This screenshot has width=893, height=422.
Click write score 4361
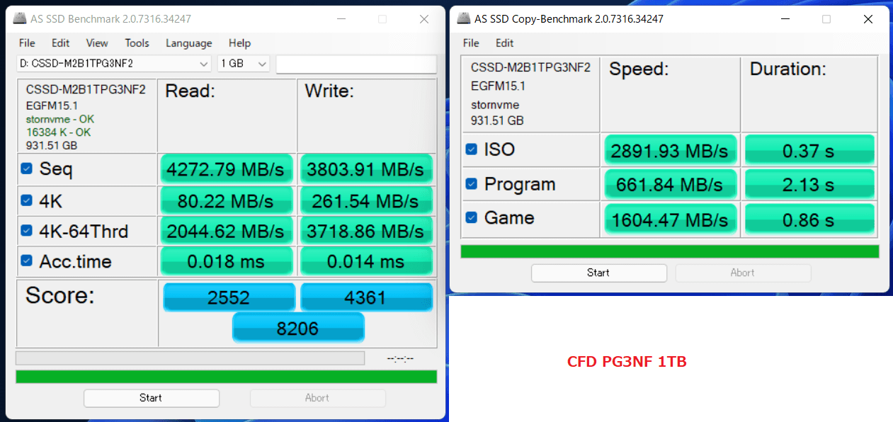pos(366,297)
